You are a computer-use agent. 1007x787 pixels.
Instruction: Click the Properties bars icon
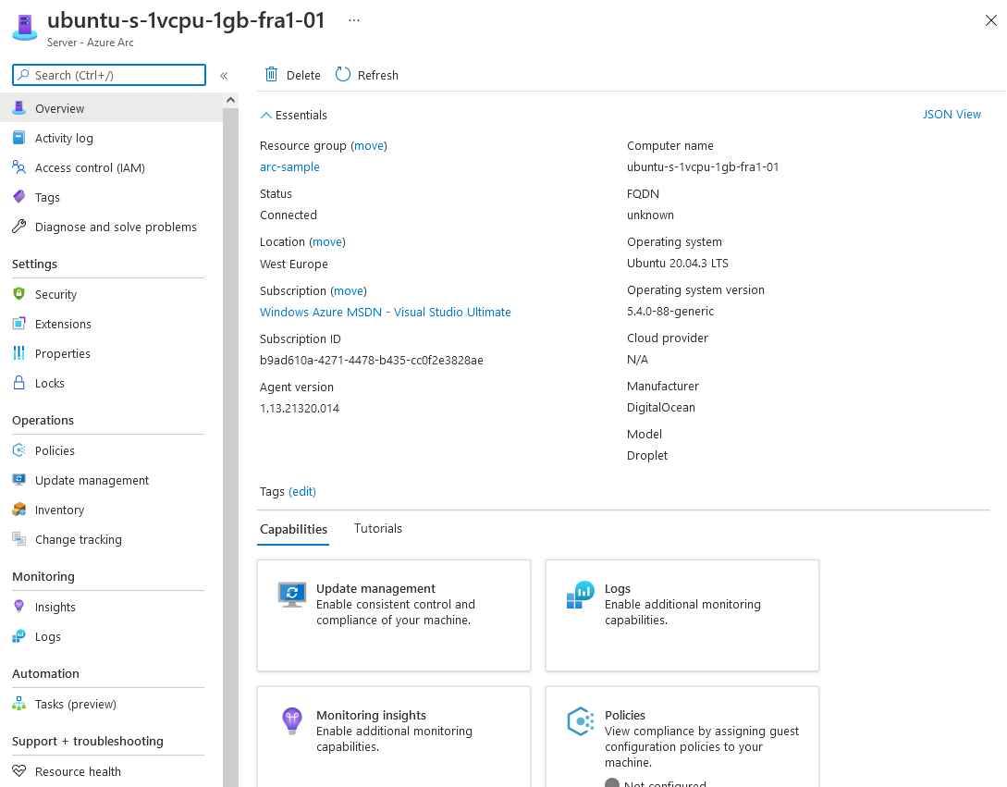tap(19, 352)
